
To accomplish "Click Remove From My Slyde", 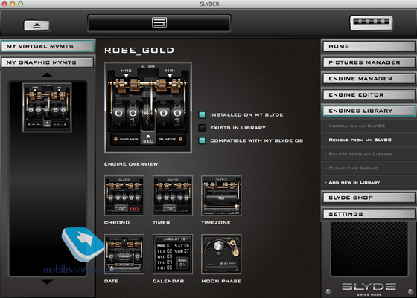I will [369, 140].
